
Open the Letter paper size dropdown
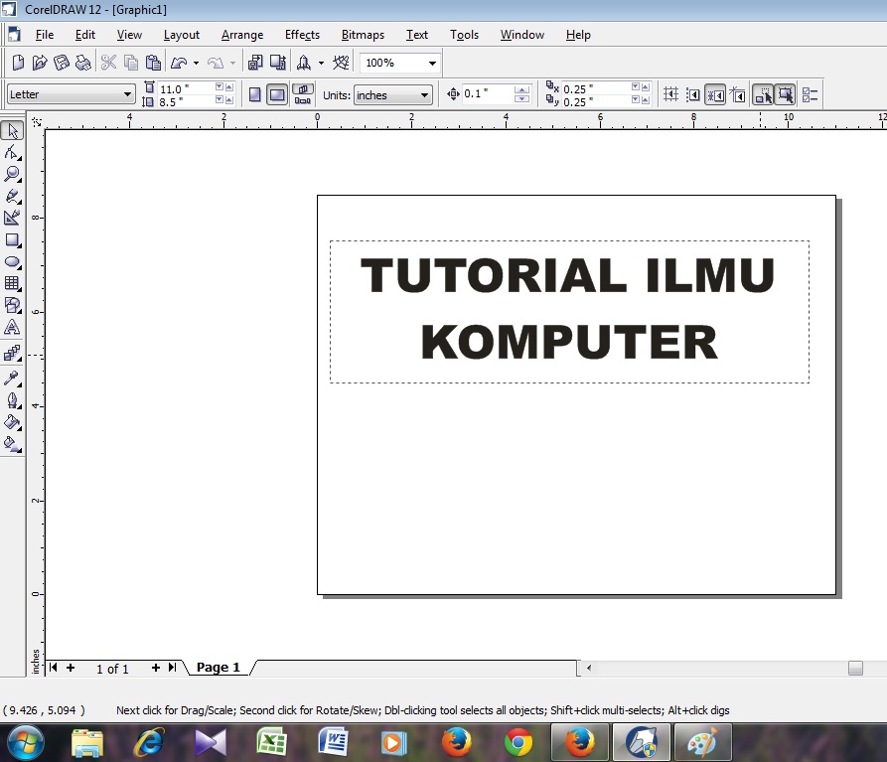(x=130, y=93)
